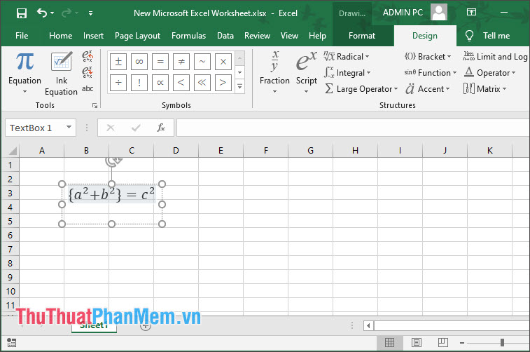The image size is (530, 352).
Task: Insert the tilde approximately symbol
Action: point(202,62)
